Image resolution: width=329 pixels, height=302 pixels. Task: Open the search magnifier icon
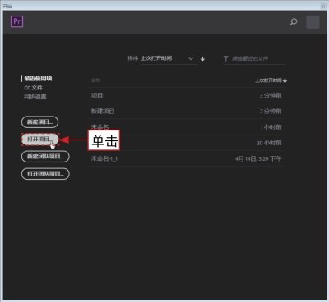tap(294, 22)
